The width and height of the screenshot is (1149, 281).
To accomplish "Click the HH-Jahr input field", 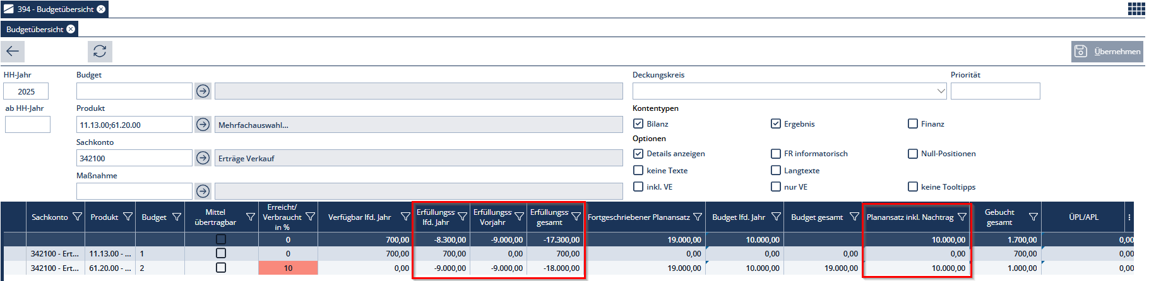I will [26, 91].
